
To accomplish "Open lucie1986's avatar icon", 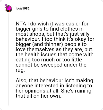I will [8, 8].
